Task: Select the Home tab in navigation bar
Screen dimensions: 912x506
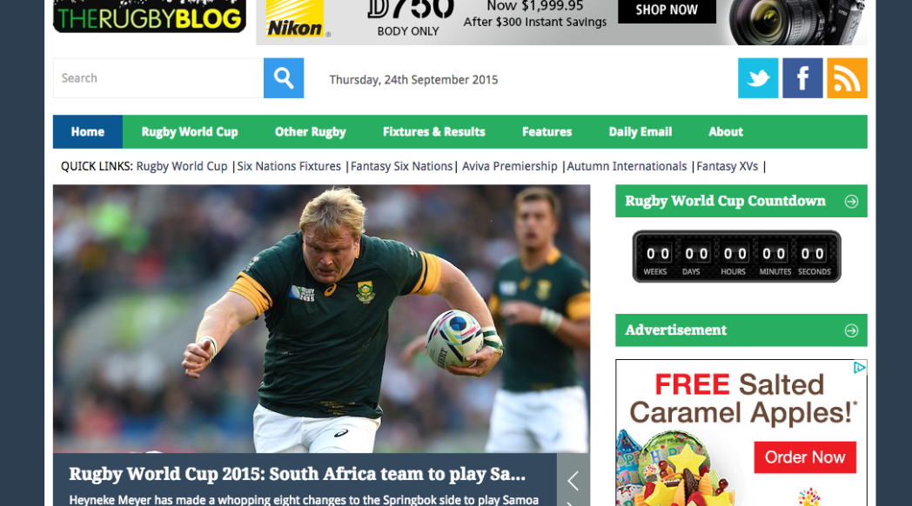Action: tap(88, 132)
